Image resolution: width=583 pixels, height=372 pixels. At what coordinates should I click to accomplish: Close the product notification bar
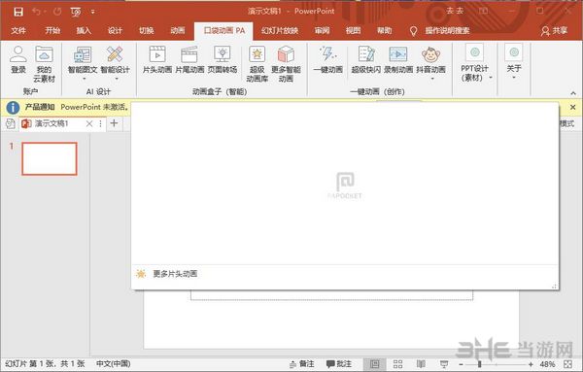point(573,107)
